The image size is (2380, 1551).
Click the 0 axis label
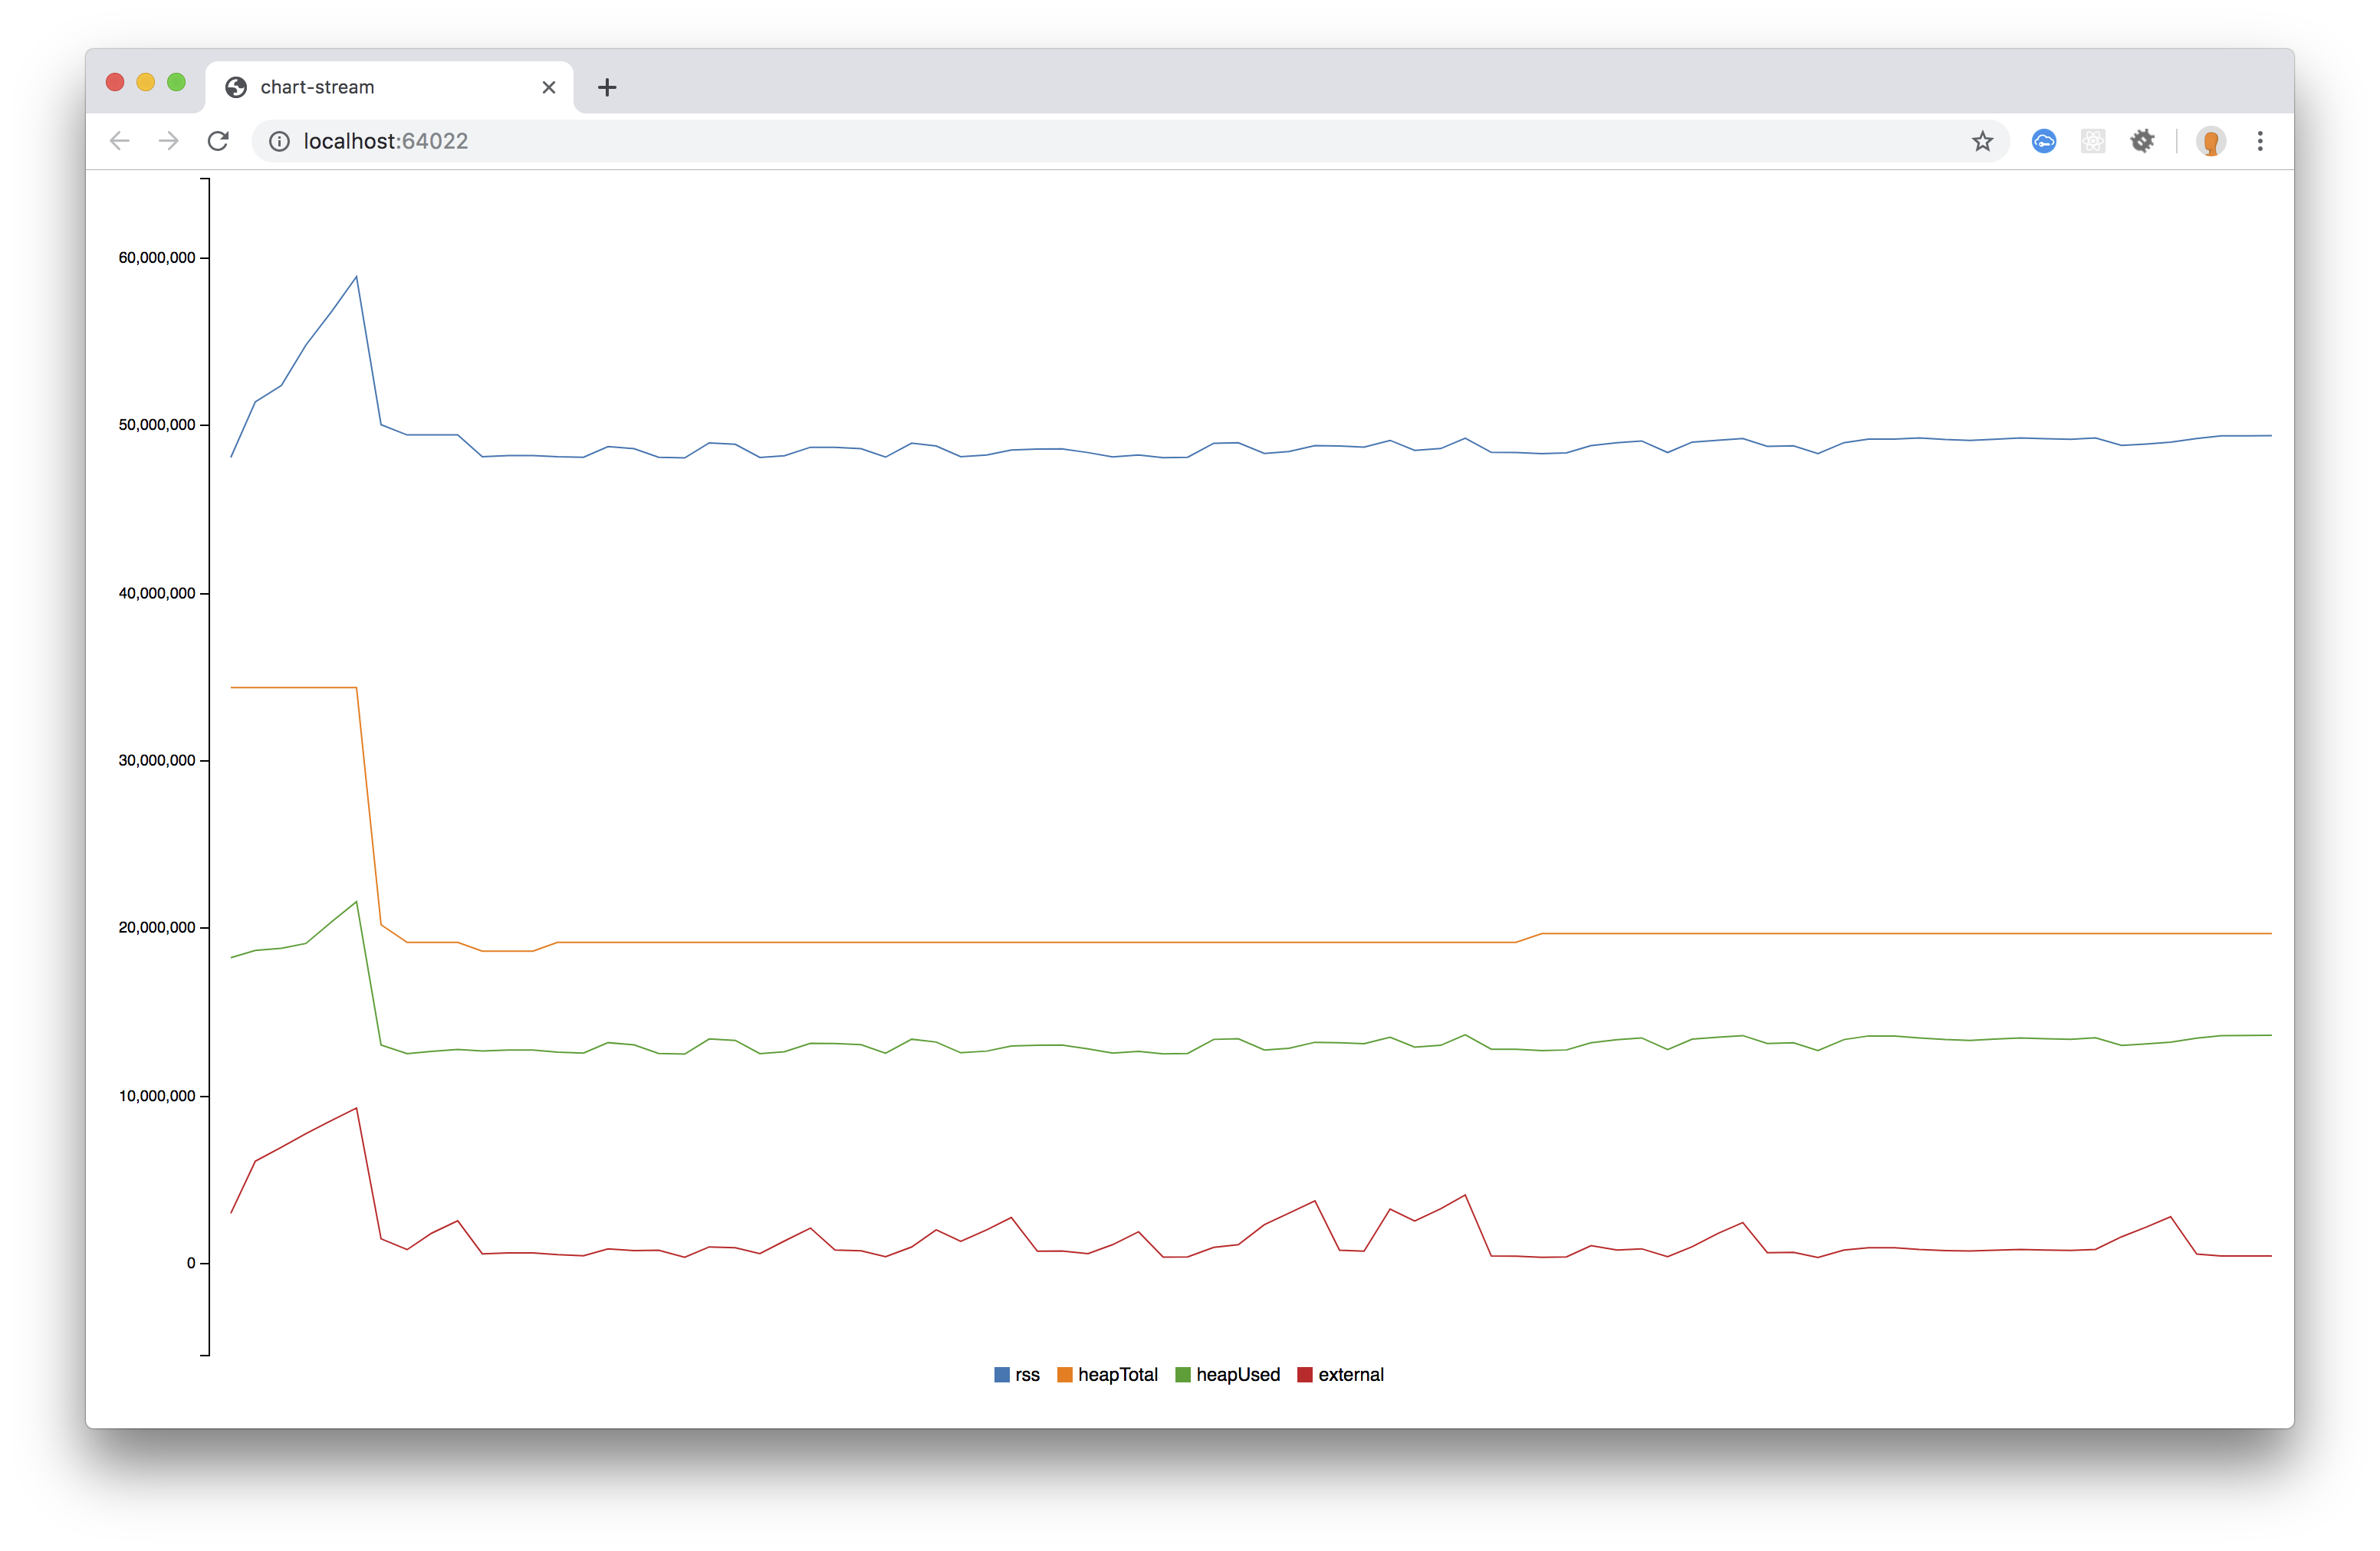[x=191, y=1263]
